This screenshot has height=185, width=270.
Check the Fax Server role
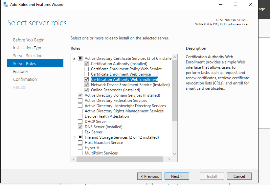tap(80, 132)
